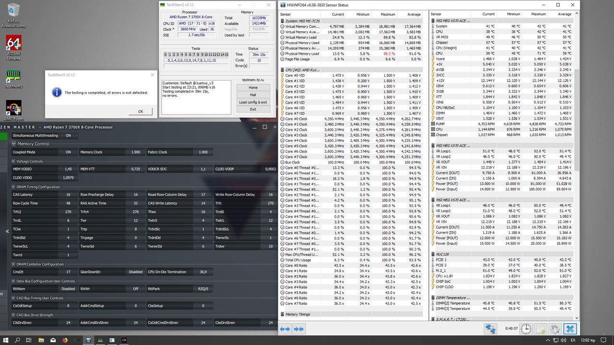
Task: Click HWiNFO start logging sheet icon
Action: point(541,329)
